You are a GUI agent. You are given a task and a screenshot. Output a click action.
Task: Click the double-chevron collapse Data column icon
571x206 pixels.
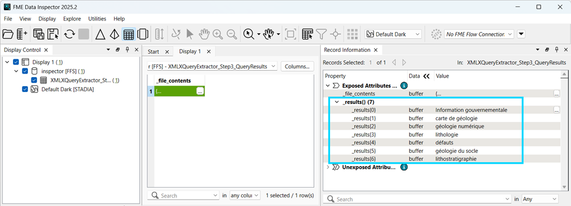click(x=427, y=76)
